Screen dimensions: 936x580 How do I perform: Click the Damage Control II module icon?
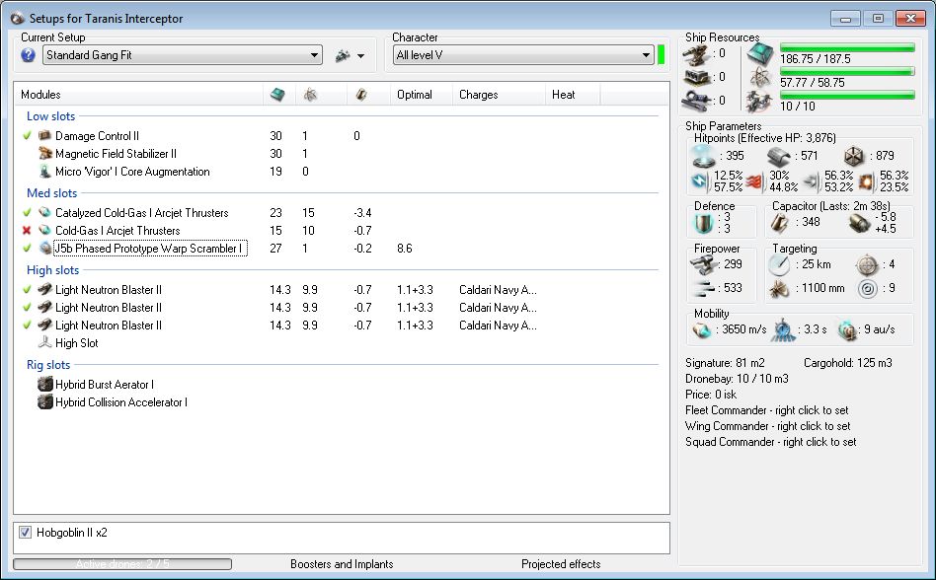tap(44, 136)
